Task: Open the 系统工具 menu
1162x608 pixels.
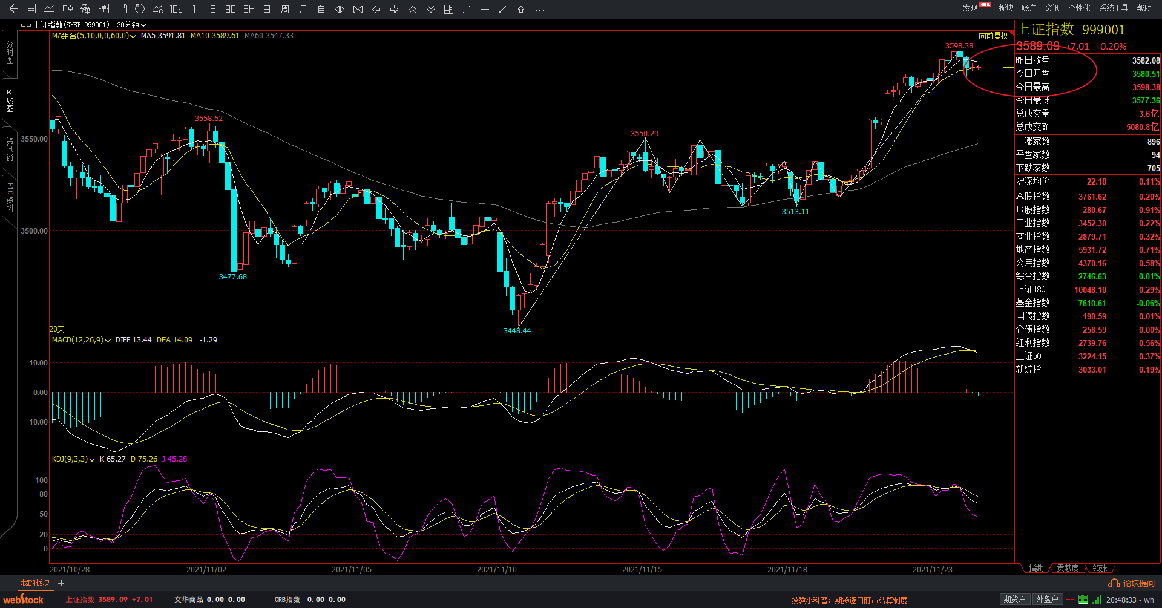Action: (x=1114, y=8)
